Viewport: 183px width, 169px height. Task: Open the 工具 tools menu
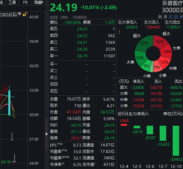tap(12, 2)
